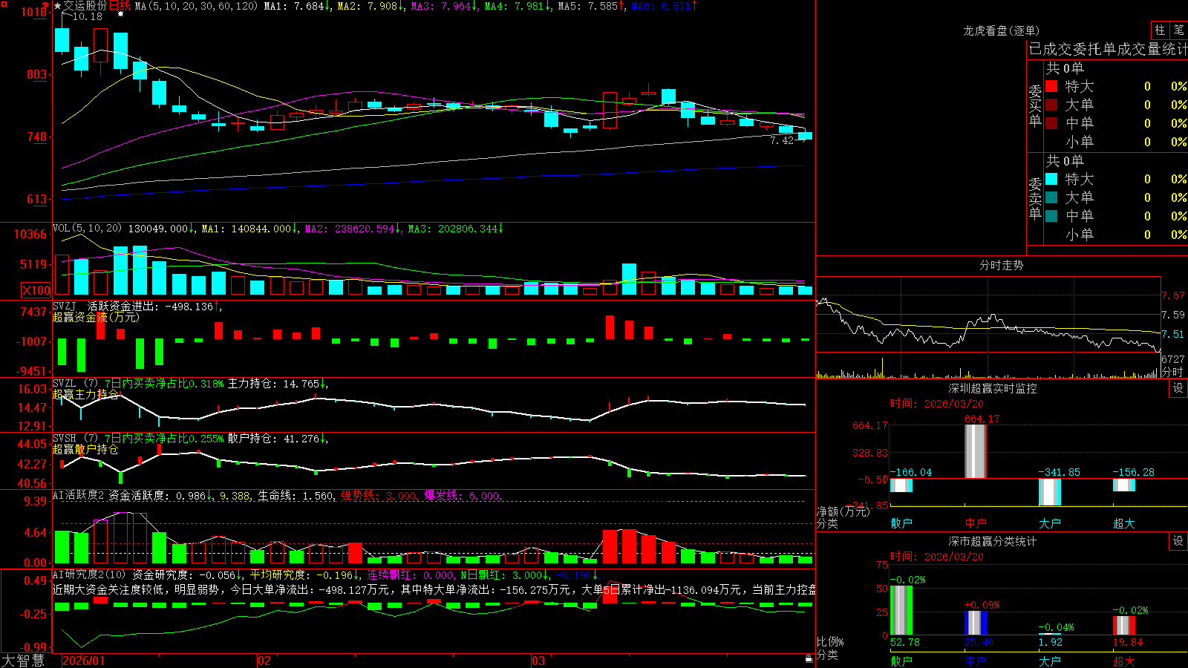Click 大户 bar labeled -341.85 in 实时监控
1188x668 pixels.
1050,492
